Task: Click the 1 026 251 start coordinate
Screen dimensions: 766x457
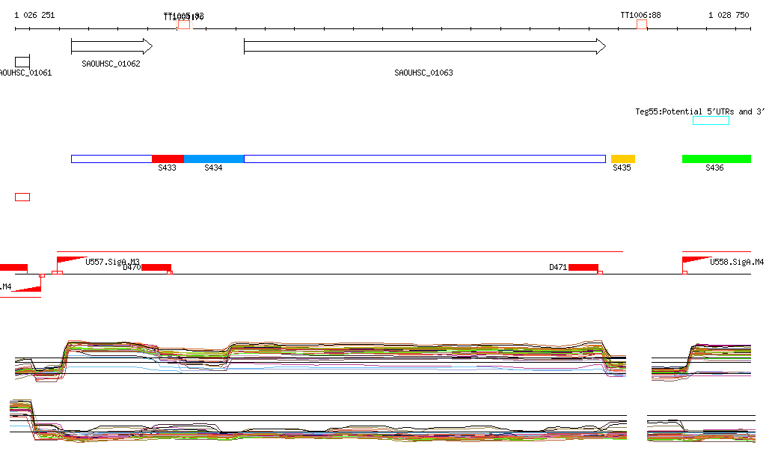Action: [x=34, y=15]
